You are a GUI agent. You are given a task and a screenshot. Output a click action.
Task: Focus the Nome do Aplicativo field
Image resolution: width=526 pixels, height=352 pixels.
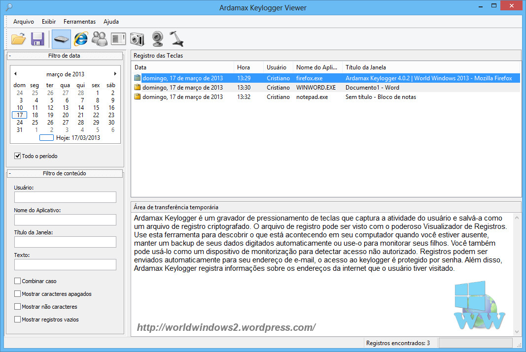click(65, 220)
